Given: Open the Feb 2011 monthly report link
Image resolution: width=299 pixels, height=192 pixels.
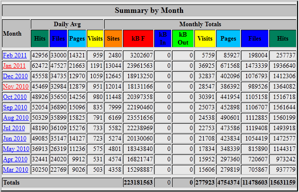Looking at the screenshot, I should point(15,55).
